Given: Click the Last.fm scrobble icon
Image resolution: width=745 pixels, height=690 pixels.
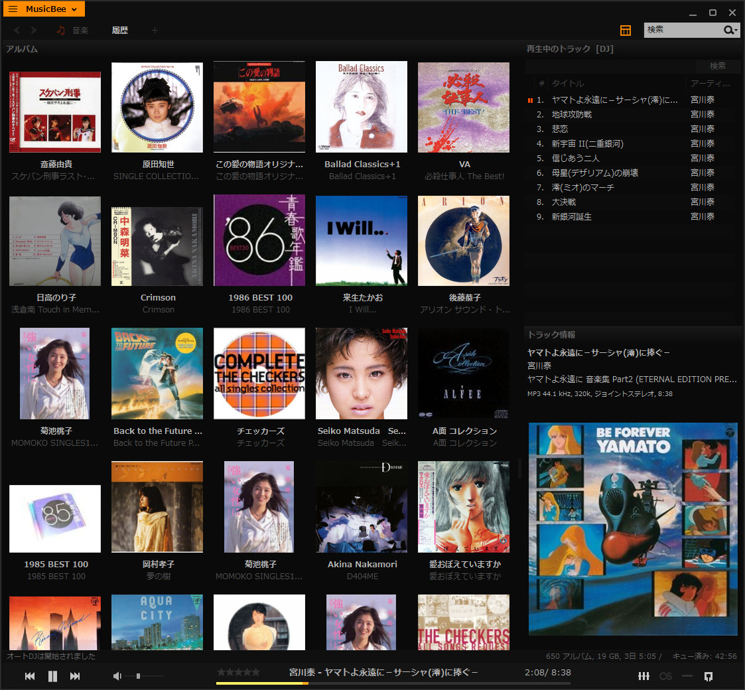Looking at the screenshot, I should [665, 676].
